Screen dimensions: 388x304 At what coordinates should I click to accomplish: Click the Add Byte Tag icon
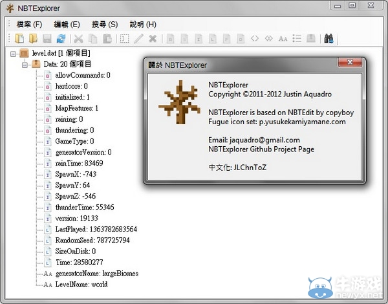click(x=170, y=39)
